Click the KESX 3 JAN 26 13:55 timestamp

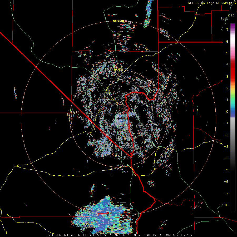168,235
